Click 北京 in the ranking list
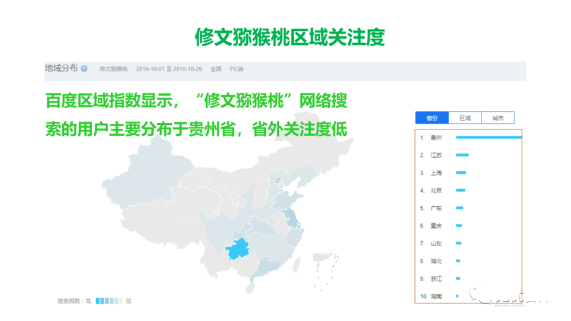Viewport: 571px width, 321px height. pyautogui.click(x=436, y=190)
